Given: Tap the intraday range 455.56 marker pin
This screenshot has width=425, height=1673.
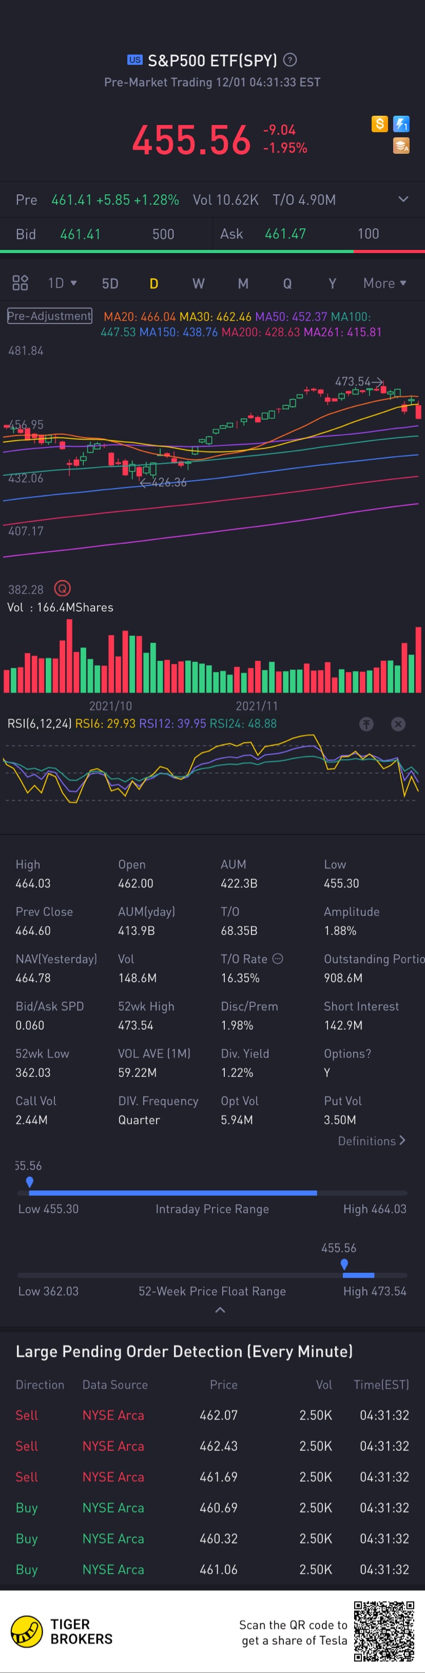Looking at the screenshot, I should (x=29, y=1182).
